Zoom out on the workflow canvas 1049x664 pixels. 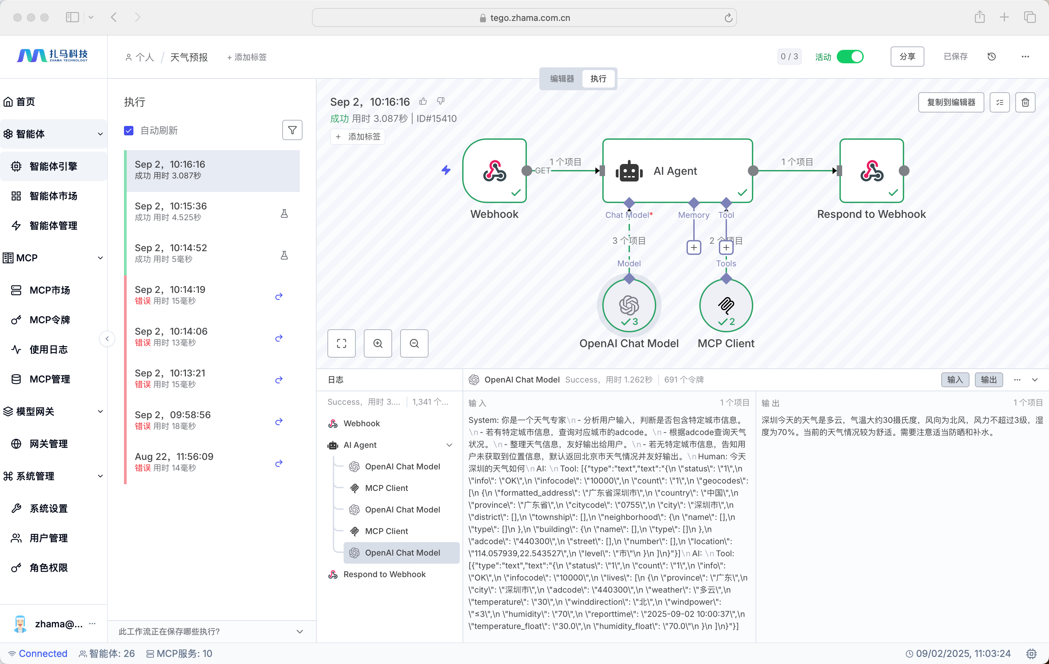pos(414,343)
